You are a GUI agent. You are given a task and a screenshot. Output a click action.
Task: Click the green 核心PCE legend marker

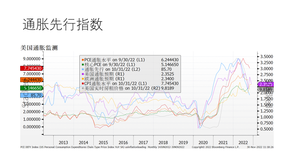(83, 64)
